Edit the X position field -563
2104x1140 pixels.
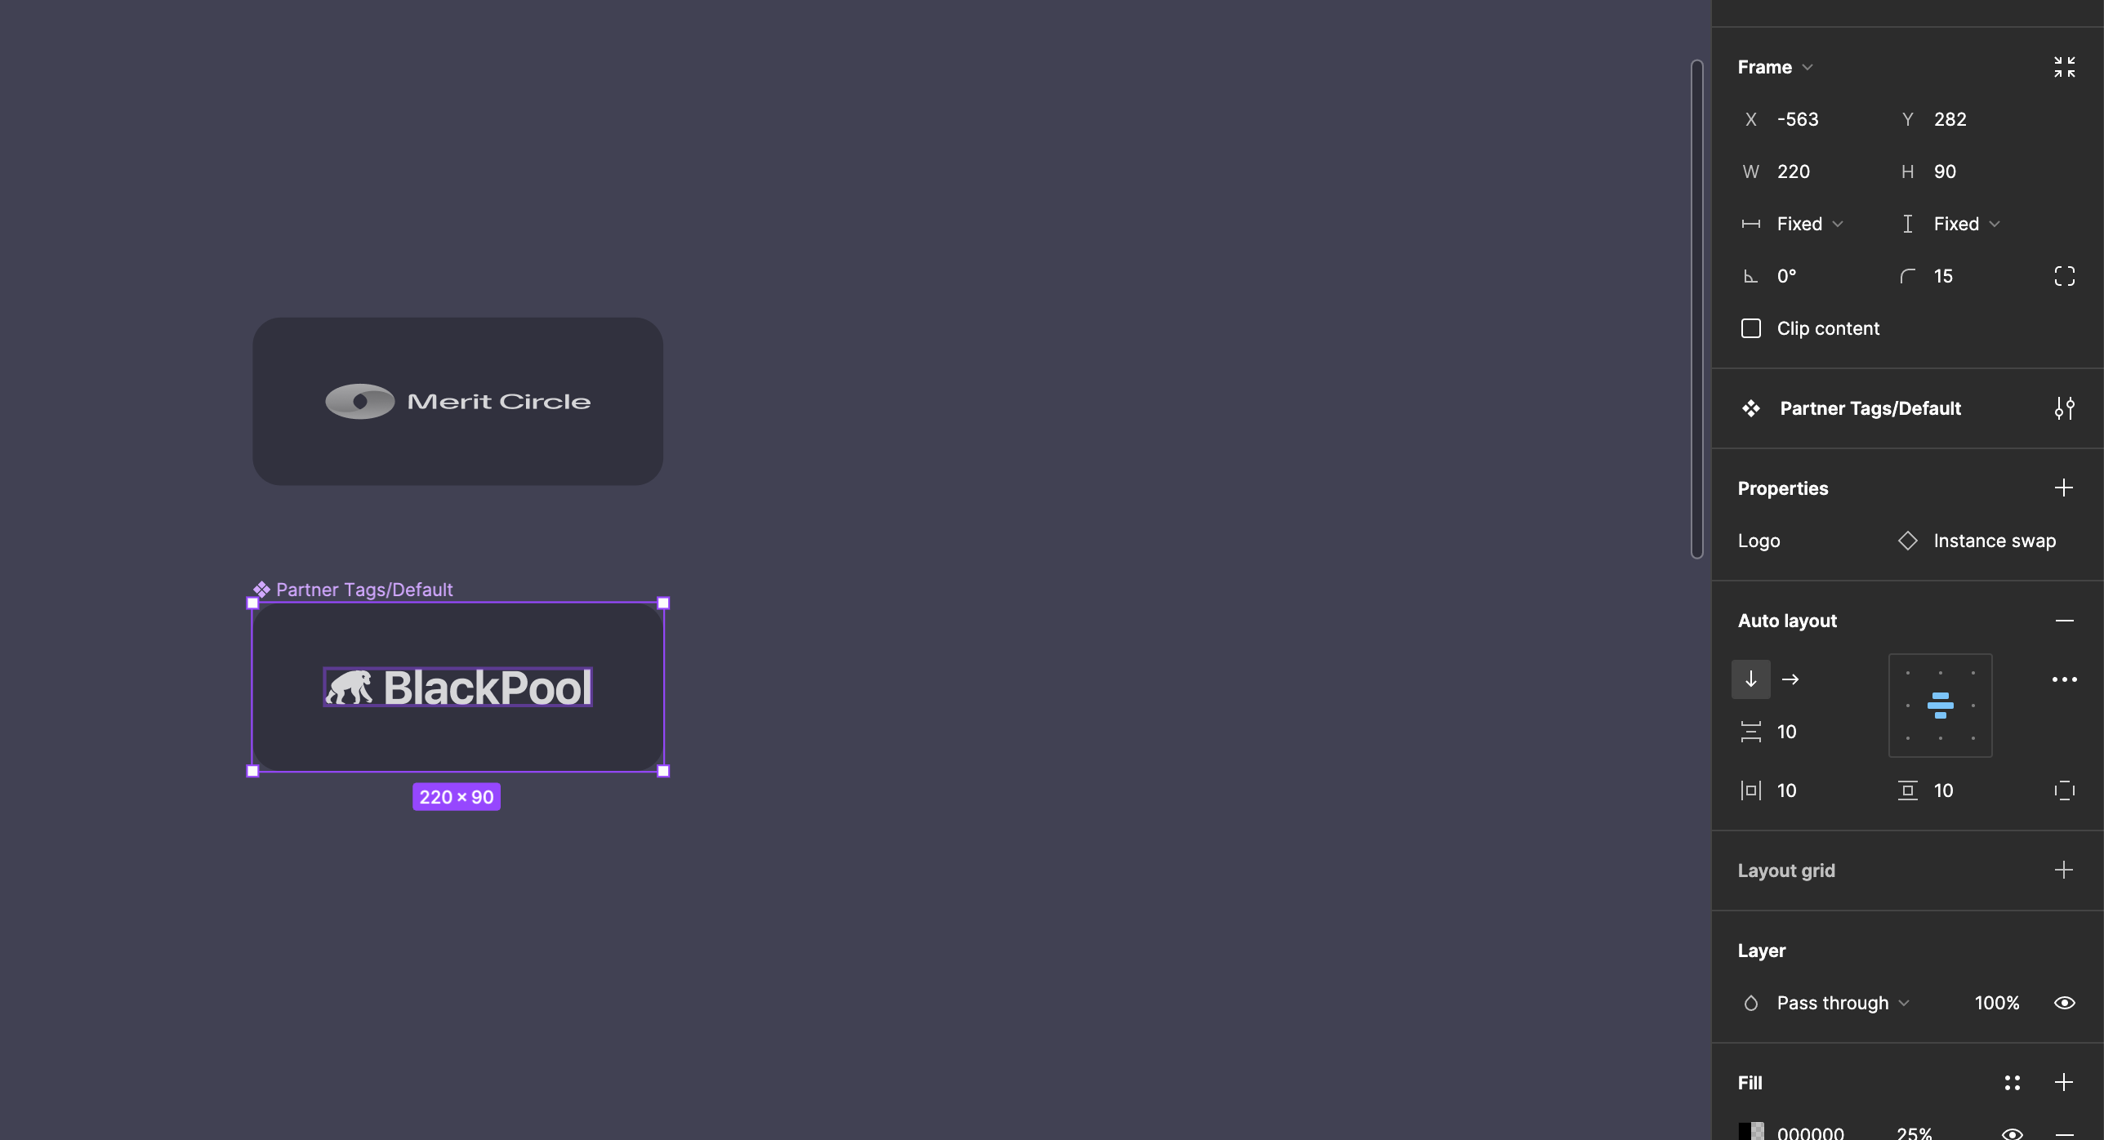click(1798, 119)
